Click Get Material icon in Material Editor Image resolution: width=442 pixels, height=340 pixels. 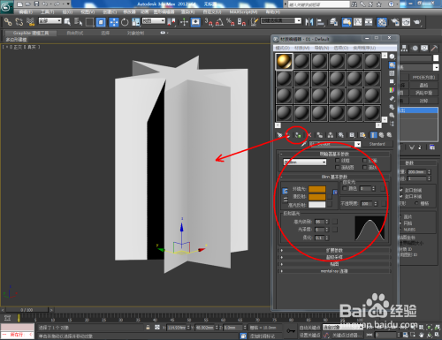point(279,135)
